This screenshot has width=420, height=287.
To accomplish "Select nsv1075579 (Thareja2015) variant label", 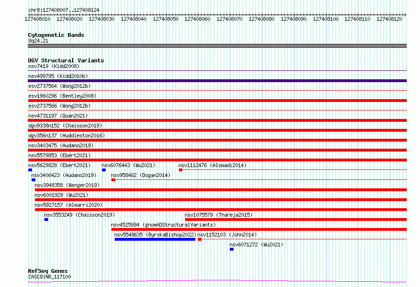I will coord(218,215).
